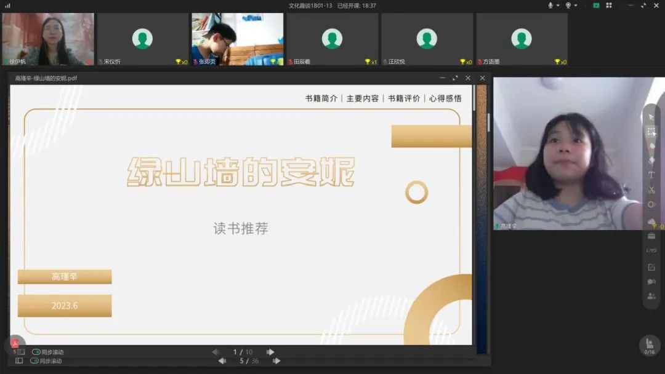Click the green video layout icon
The width and height of the screenshot is (665, 374).
(x=596, y=6)
